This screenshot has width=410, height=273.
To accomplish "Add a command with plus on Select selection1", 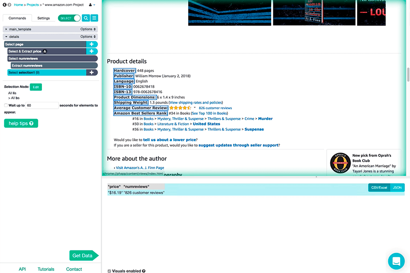I will [92, 73].
